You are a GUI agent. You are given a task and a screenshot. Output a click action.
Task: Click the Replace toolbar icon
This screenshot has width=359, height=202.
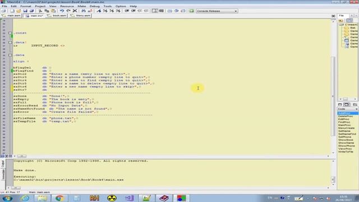pos(90,11)
